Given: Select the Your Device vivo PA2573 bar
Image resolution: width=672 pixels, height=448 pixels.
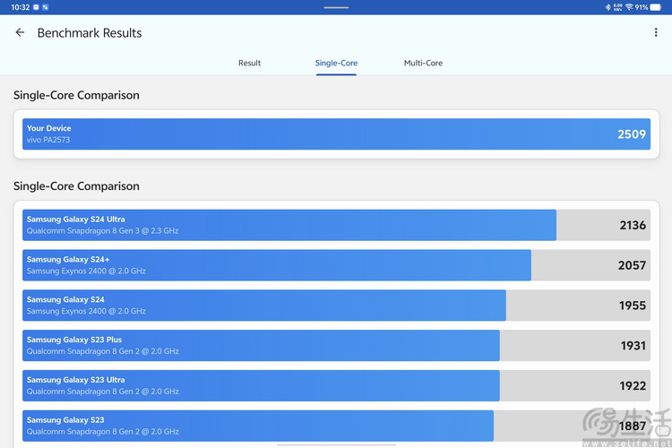Looking at the screenshot, I should coord(336,134).
